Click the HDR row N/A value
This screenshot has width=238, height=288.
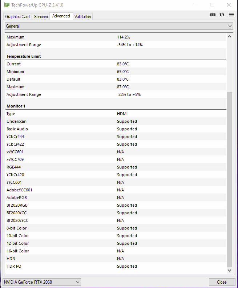[x=120, y=259]
